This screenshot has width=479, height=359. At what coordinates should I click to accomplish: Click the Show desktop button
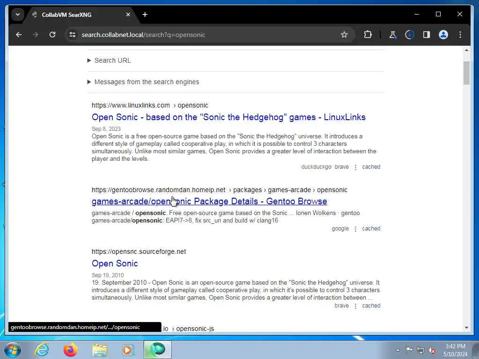(476, 350)
